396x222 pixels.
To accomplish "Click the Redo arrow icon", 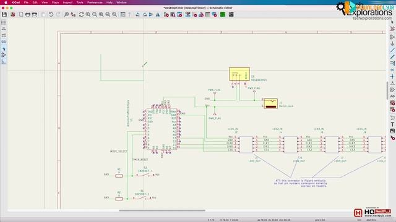I will (x=58, y=15).
